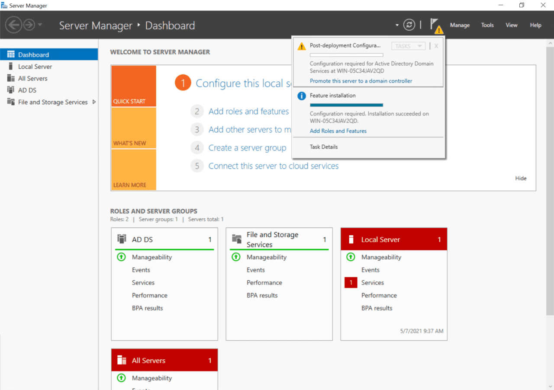This screenshot has height=390, width=554.
Task: Click the Feature installation progress bar
Action: tap(346, 105)
